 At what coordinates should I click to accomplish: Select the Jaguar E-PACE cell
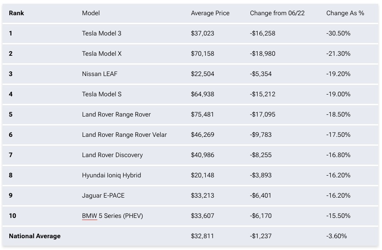click(103, 196)
